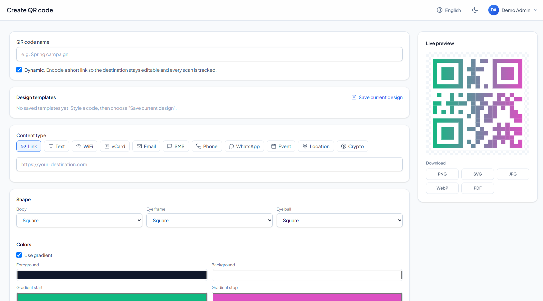Open the green Gradient start swatch

112,297
